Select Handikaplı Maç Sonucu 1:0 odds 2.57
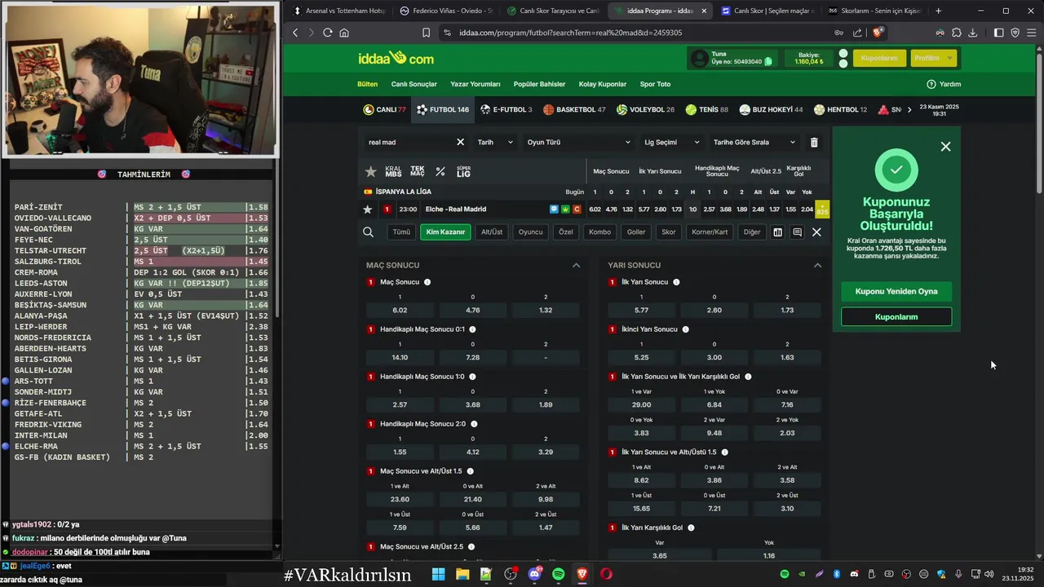This screenshot has height=587, width=1044. click(x=400, y=404)
